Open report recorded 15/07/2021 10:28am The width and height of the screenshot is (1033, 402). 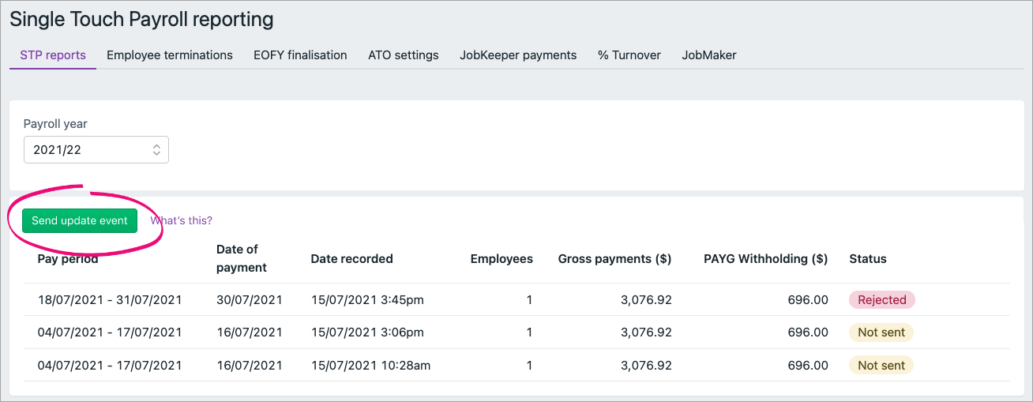pos(370,366)
